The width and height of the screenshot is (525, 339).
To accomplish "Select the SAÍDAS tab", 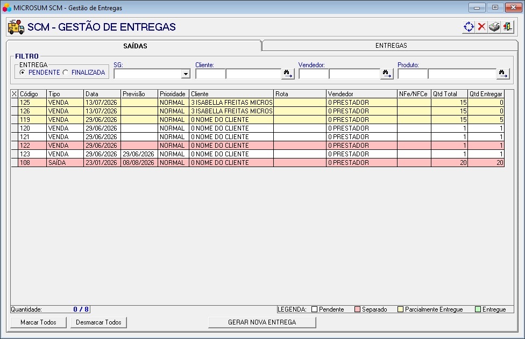I will 135,46.
